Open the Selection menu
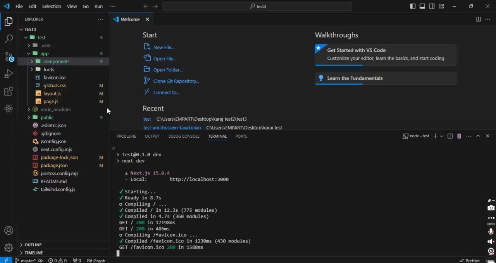Viewport: 496px width, 263px height. pos(52,6)
